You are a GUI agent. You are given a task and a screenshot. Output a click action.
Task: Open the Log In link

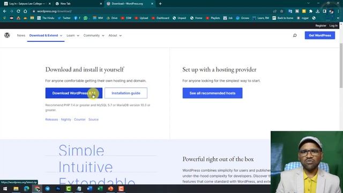click(x=333, y=26)
